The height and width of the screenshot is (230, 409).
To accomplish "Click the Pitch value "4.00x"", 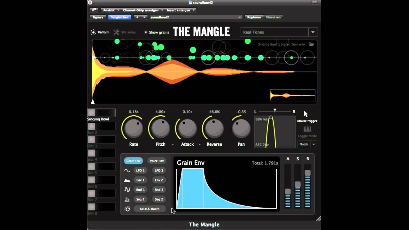I will pos(160,112).
